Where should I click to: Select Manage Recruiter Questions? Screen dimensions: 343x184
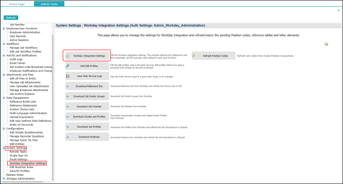pyautogui.click(x=27, y=136)
